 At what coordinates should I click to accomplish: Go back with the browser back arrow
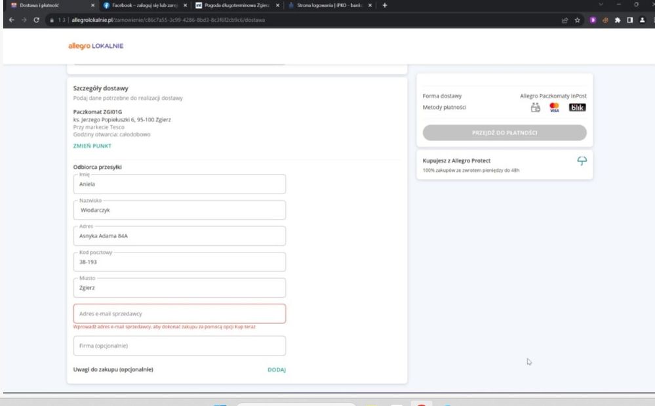[x=11, y=20]
